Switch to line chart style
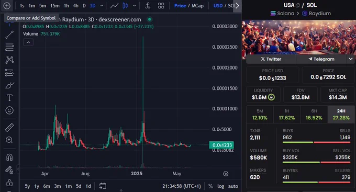Image resolution: width=356 pixels, height=192 pixels. click(x=114, y=6)
